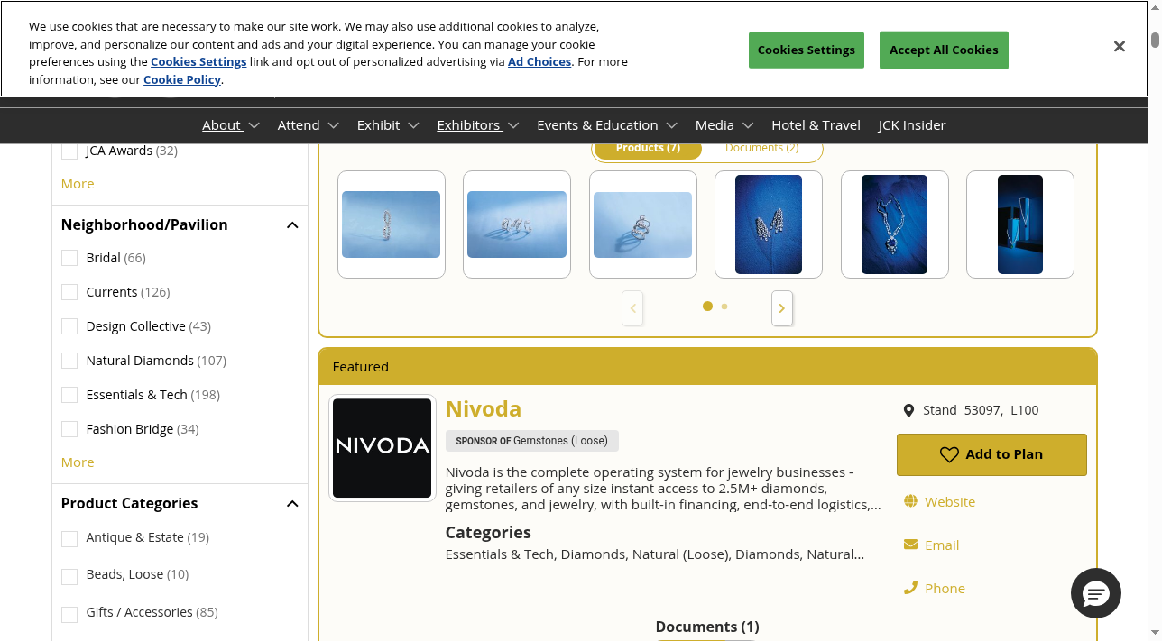The image size is (1162, 641).
Task: Open the live chat bubble icon
Action: [x=1096, y=593]
